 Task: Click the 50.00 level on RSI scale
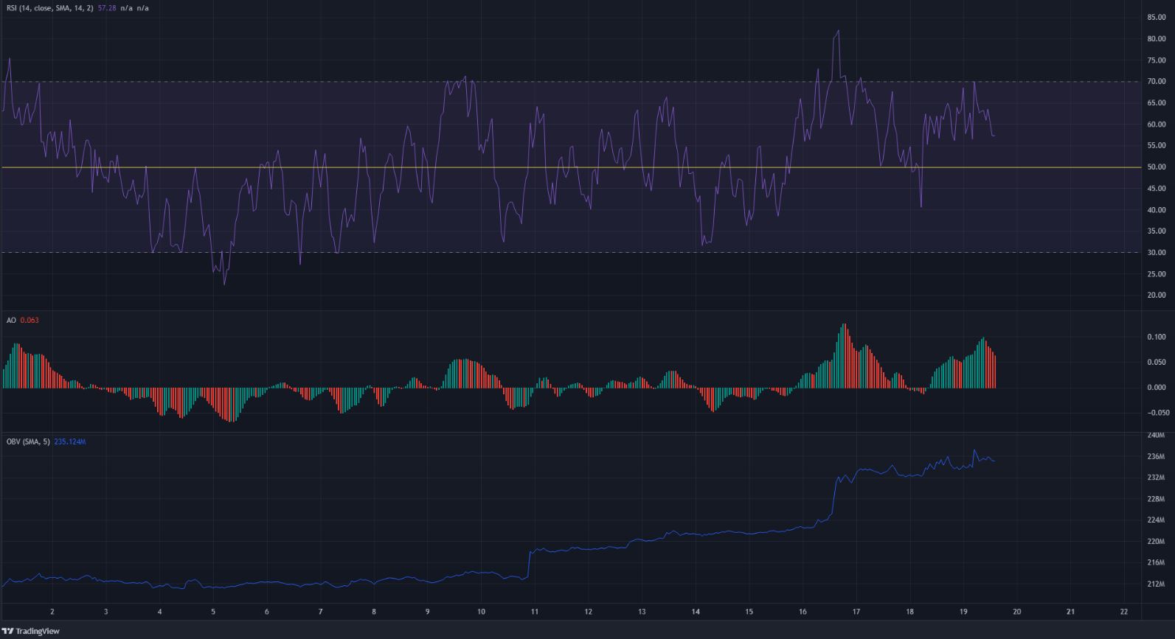[x=1156, y=167]
